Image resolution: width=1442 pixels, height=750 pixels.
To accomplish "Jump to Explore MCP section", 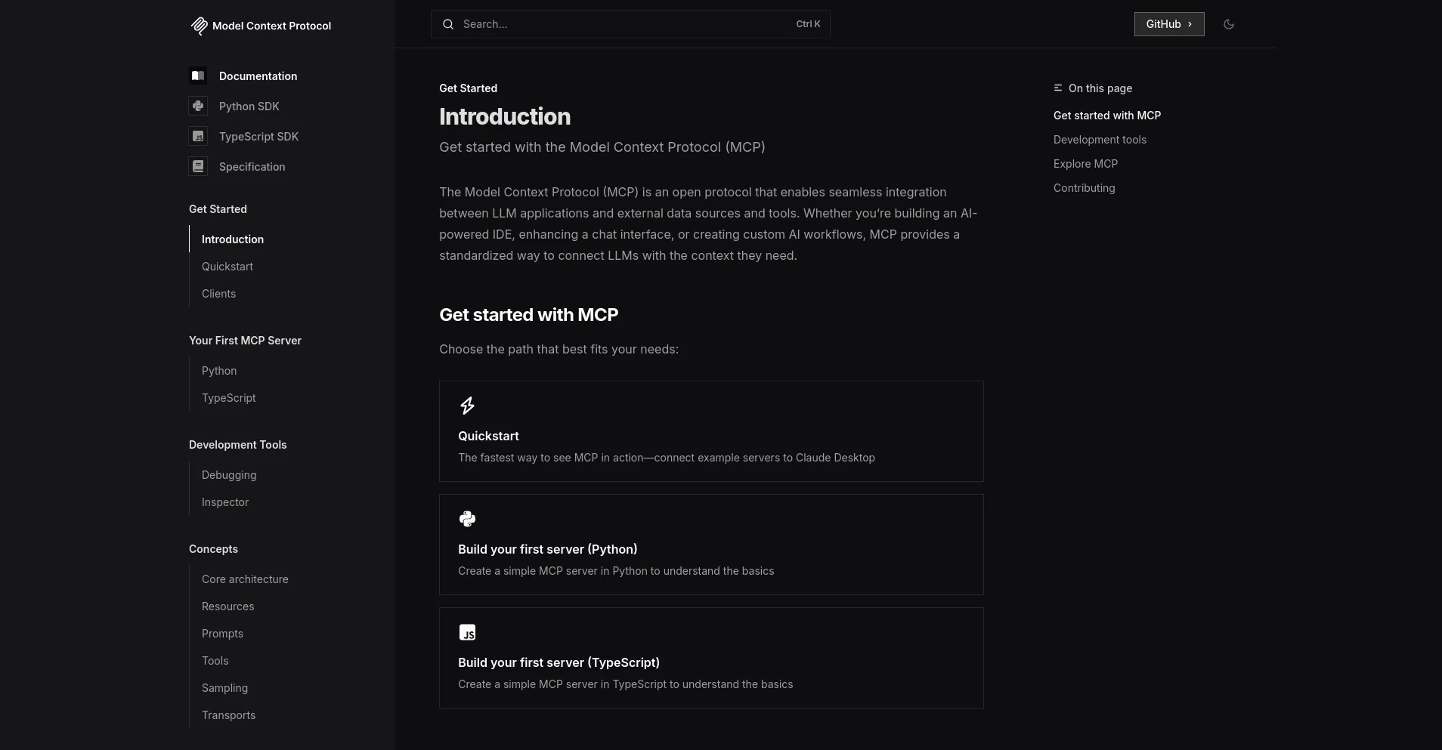I will (x=1085, y=164).
